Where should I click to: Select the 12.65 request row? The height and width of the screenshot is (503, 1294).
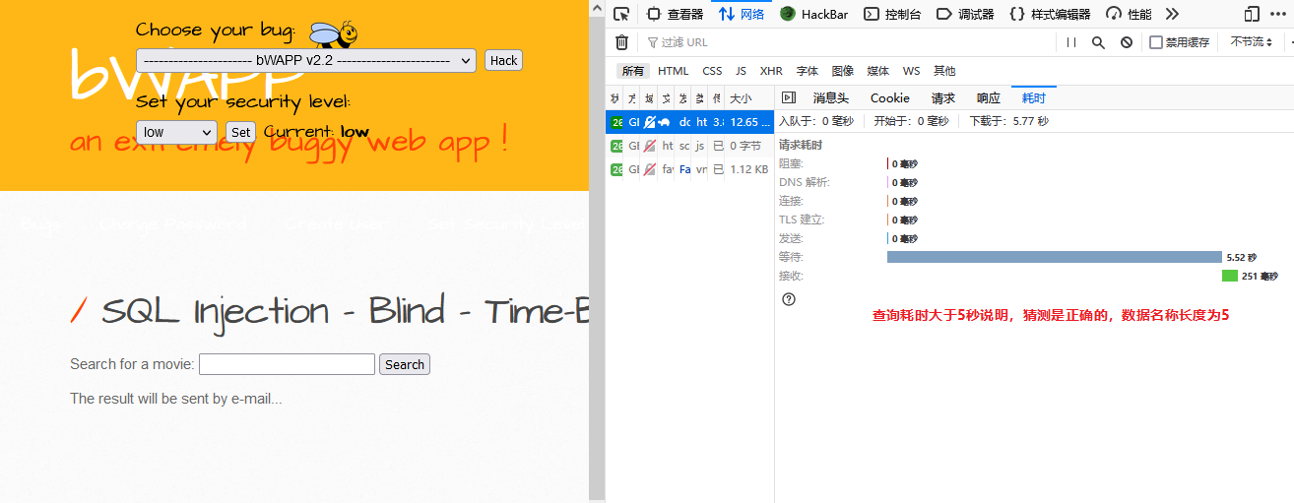tap(689, 122)
